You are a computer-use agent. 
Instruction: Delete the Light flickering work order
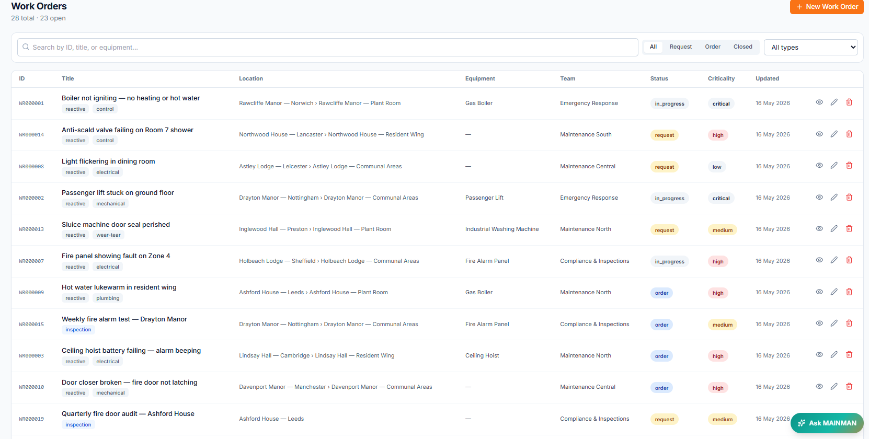(849, 166)
